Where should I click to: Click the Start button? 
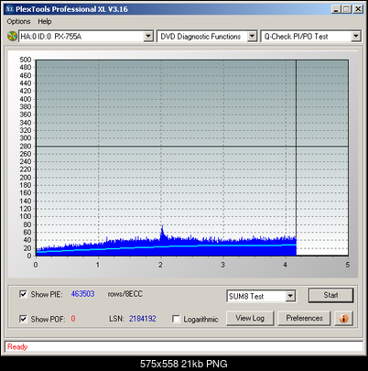click(x=330, y=295)
